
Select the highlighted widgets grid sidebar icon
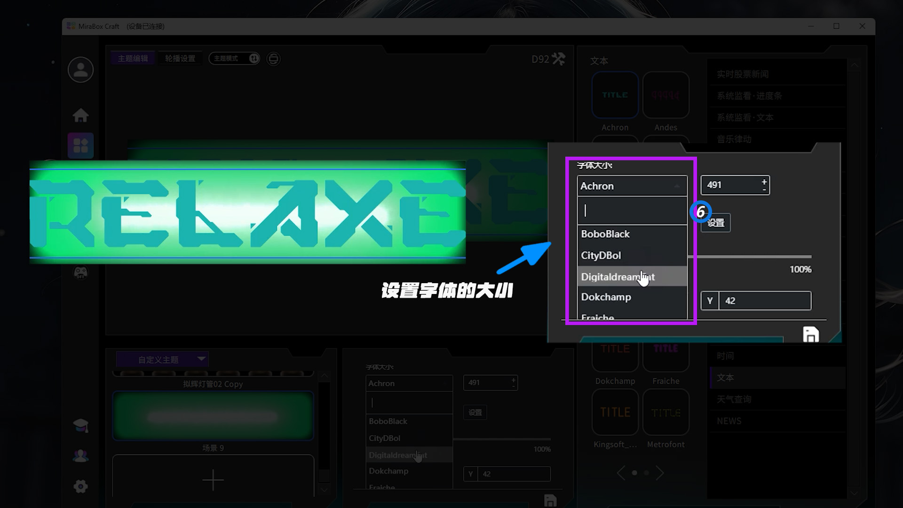[x=80, y=145]
